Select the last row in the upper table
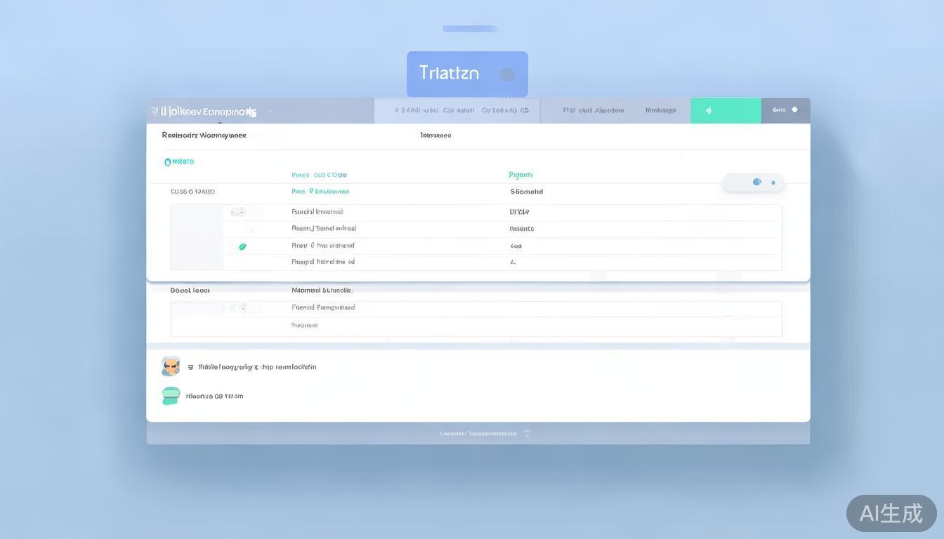This screenshot has width=944, height=539. click(x=476, y=262)
